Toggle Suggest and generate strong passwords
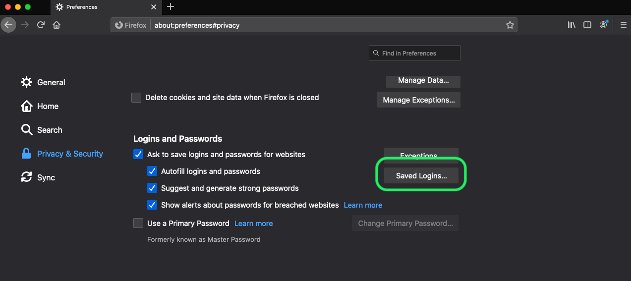Image resolution: width=631 pixels, height=281 pixels. coord(152,188)
